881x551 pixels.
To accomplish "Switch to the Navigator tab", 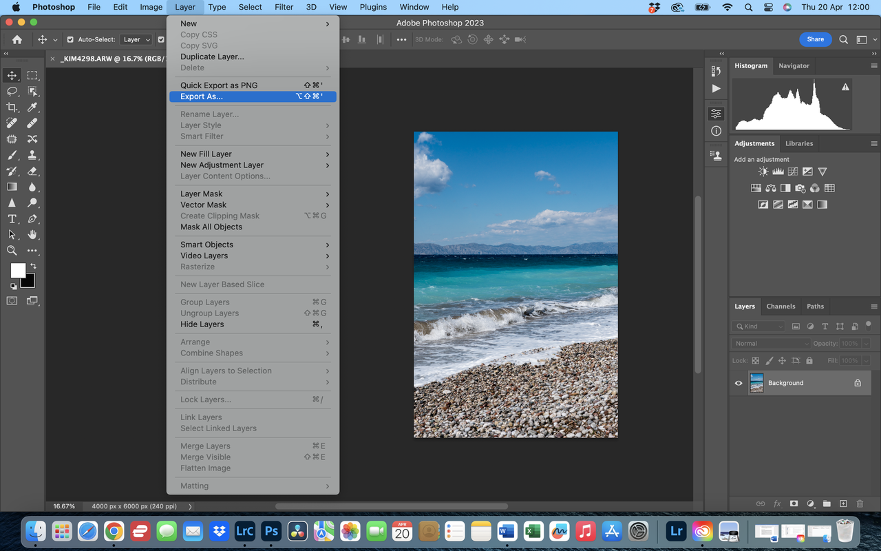I will point(794,65).
